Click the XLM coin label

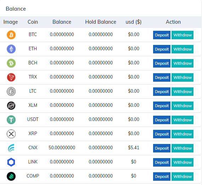click(33, 105)
